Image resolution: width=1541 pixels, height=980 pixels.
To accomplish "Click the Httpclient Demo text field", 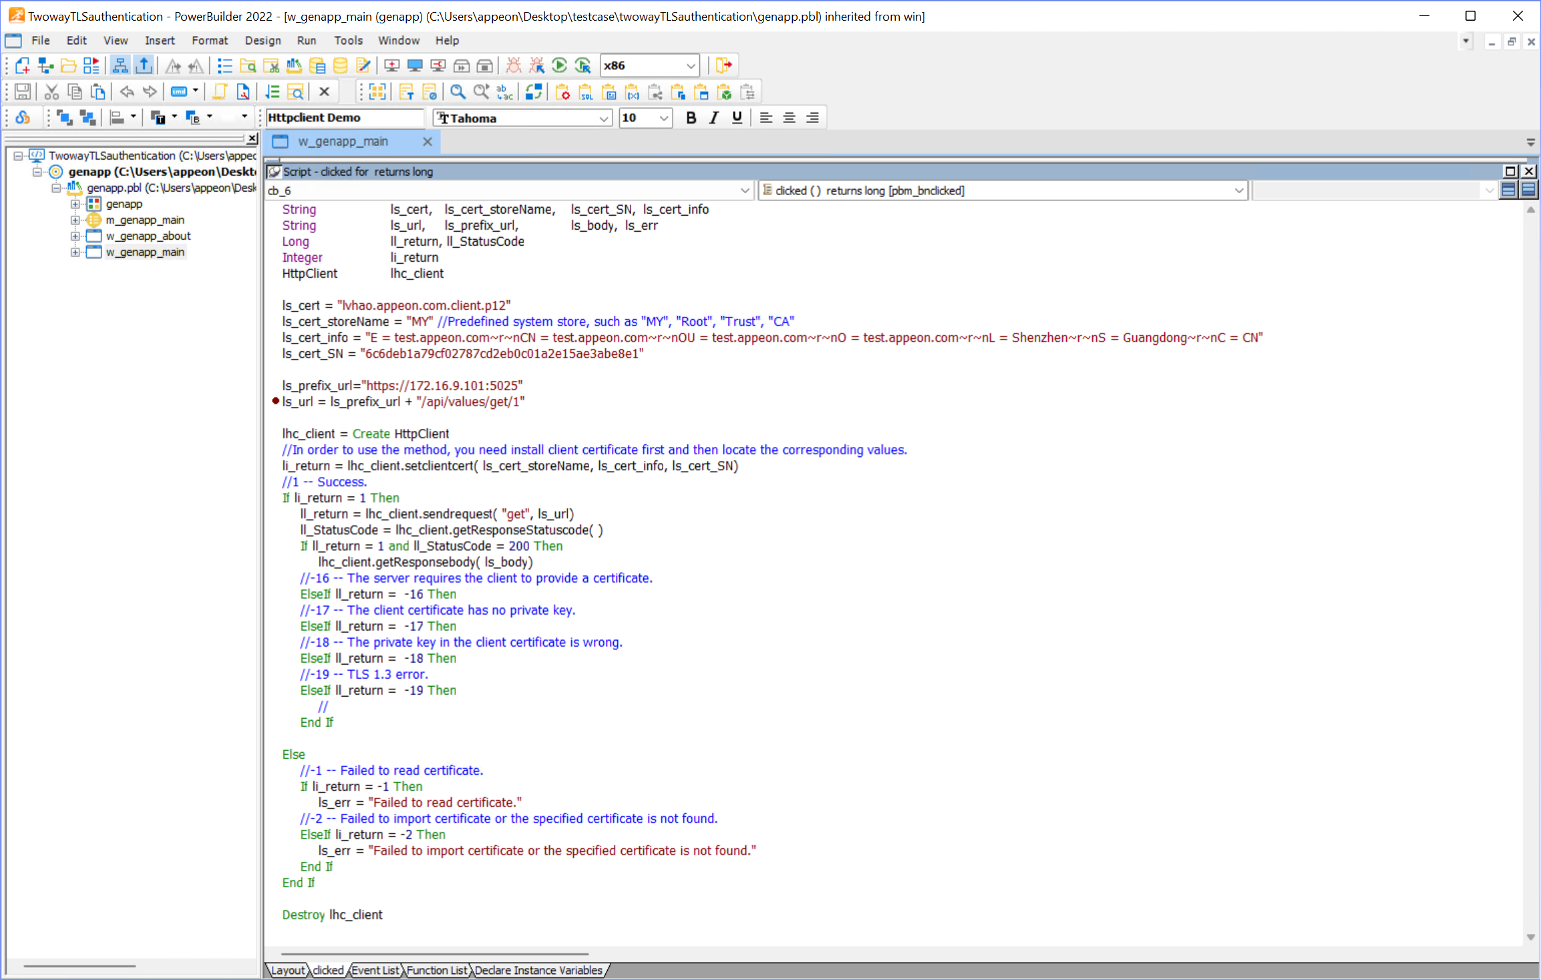I will click(x=345, y=118).
